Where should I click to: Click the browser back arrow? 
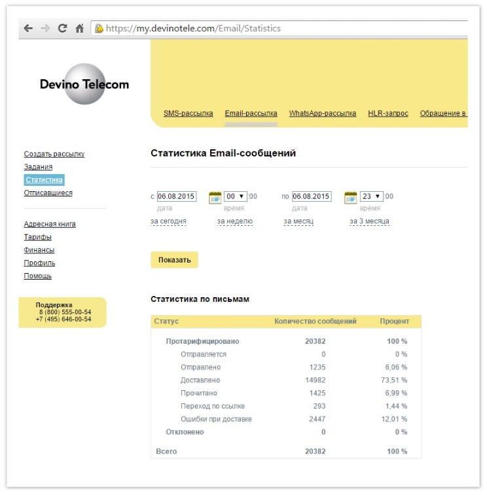(x=28, y=28)
